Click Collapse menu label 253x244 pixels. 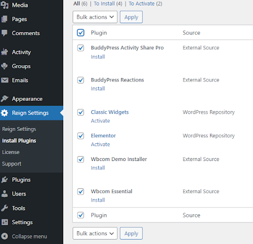pyautogui.click(x=30, y=236)
